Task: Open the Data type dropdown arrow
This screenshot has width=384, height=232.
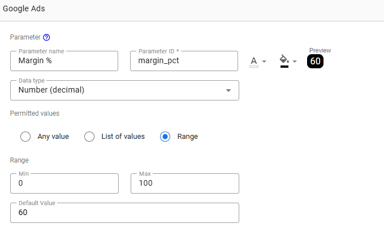Action: [228, 90]
